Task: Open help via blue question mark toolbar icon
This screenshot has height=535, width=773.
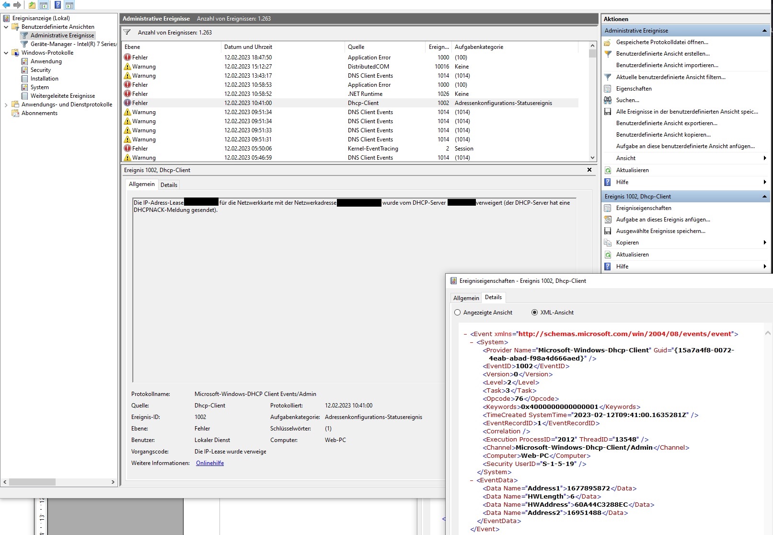Action: pos(57,5)
